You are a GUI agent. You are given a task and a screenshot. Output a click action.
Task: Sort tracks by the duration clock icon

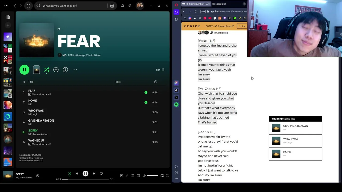click(156, 82)
